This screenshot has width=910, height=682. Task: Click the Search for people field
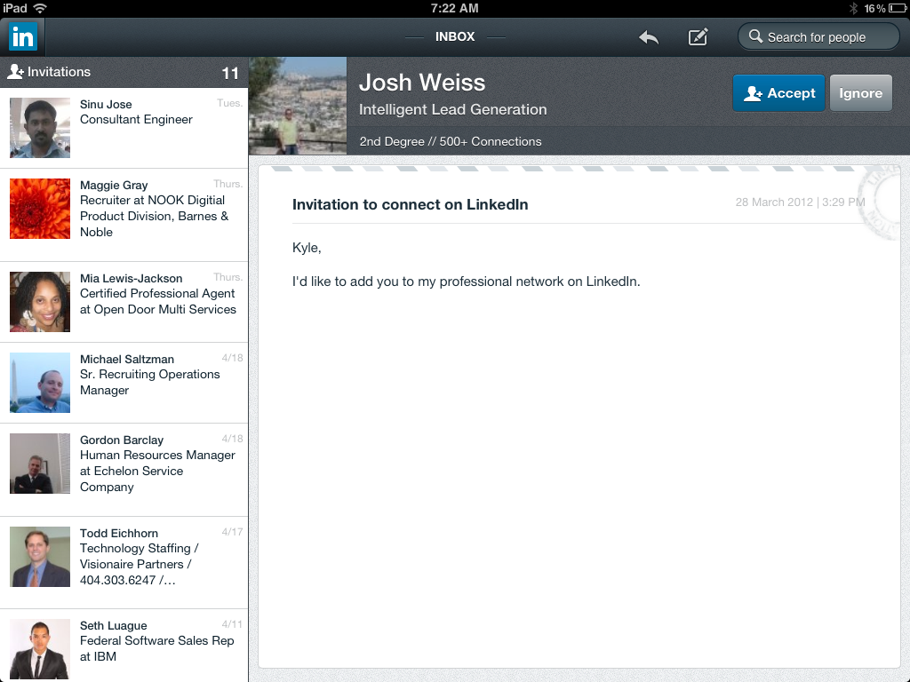818,37
